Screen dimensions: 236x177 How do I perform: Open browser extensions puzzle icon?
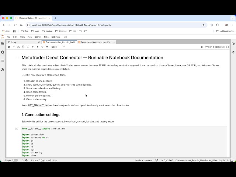218,25
